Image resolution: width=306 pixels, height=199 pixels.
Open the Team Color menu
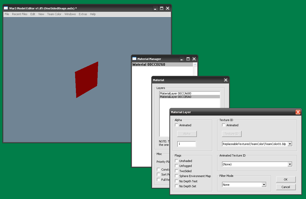point(54,14)
